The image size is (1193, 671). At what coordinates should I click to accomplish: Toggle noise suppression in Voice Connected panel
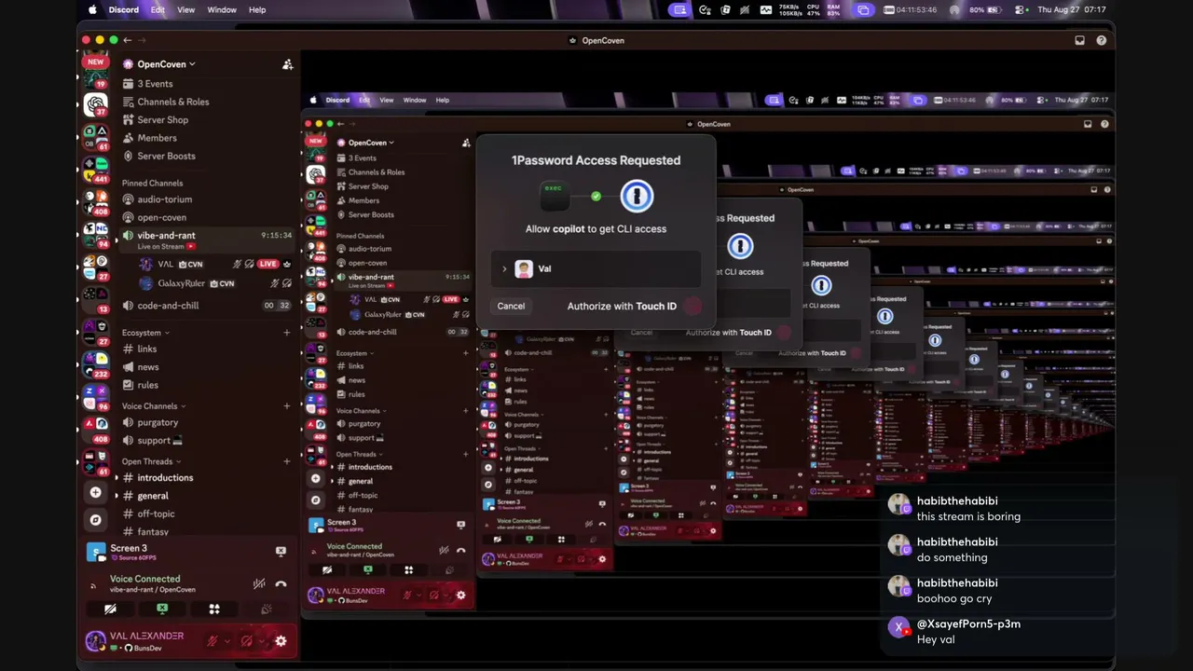(259, 584)
